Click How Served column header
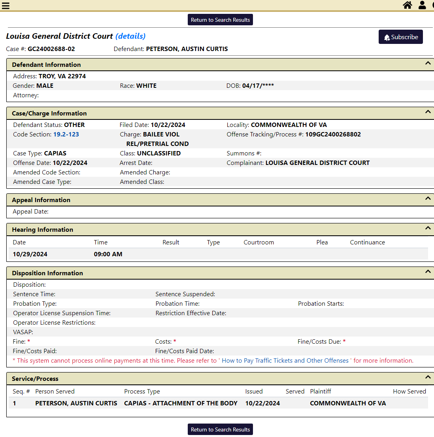The height and width of the screenshot is (437, 434). (x=409, y=392)
